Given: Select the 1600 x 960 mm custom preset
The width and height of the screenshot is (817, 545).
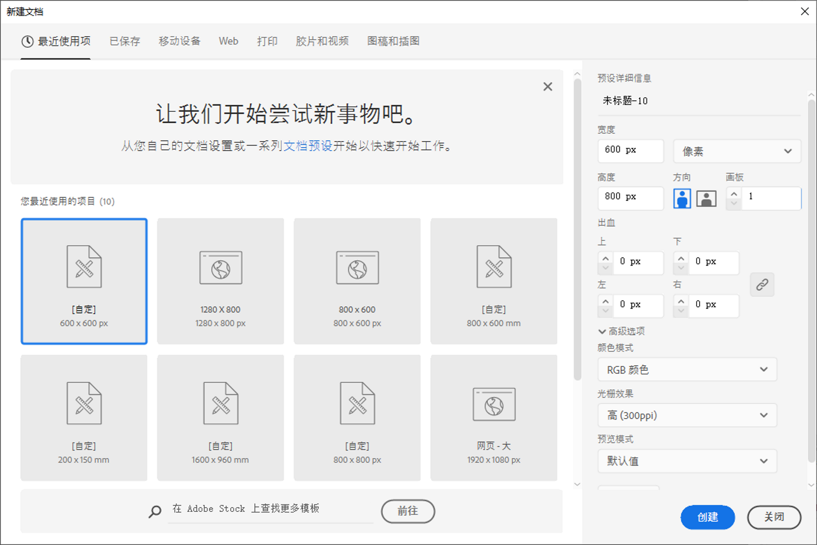Looking at the screenshot, I should (x=220, y=418).
